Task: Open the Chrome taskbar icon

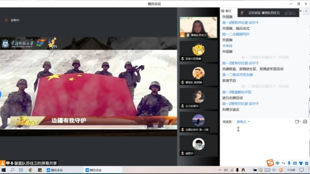Action: tap(31, 170)
